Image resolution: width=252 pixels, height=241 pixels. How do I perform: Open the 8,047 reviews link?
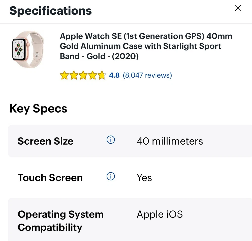[x=147, y=75]
